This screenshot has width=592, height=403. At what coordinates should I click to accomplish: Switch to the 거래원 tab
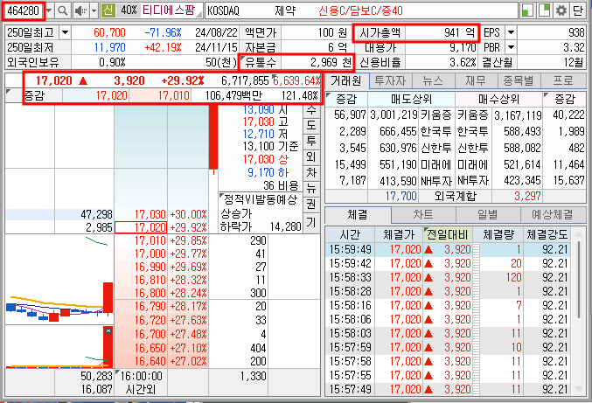pyautogui.click(x=345, y=80)
